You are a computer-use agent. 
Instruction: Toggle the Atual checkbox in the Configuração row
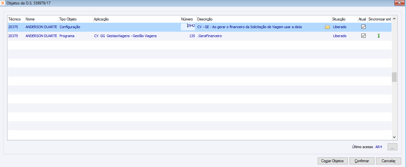click(363, 27)
